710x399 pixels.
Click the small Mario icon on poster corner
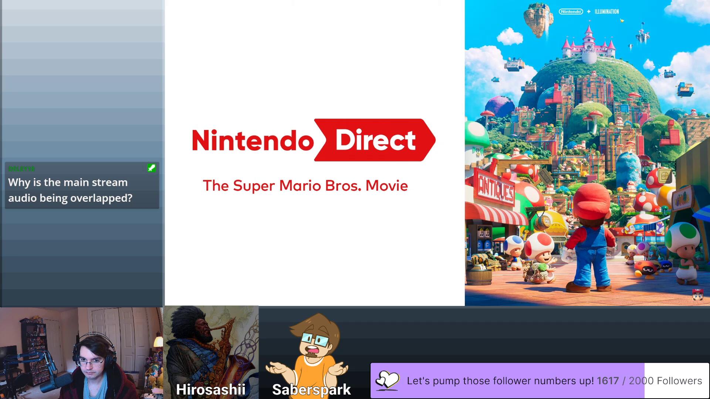pyautogui.click(x=697, y=295)
